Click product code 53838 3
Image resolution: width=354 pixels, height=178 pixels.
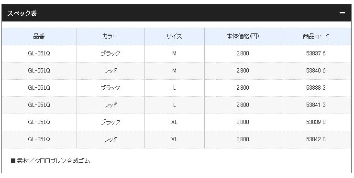pyautogui.click(x=316, y=88)
